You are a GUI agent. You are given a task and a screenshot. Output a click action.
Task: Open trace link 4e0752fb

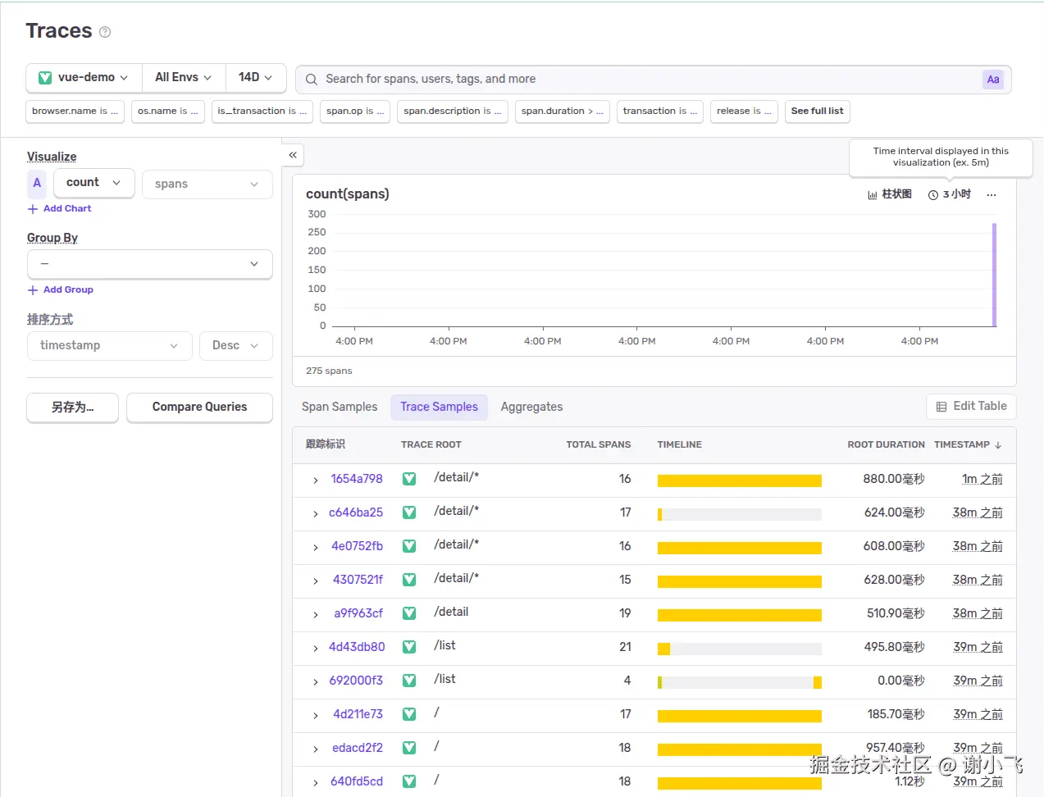click(x=357, y=546)
